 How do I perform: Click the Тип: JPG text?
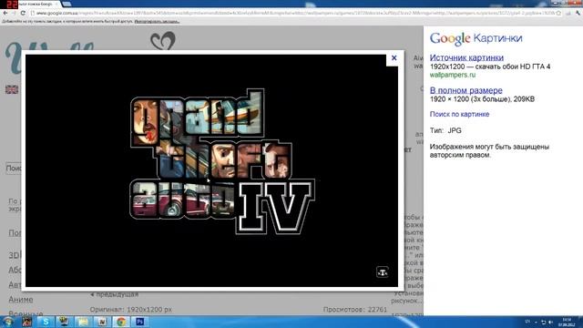point(445,130)
